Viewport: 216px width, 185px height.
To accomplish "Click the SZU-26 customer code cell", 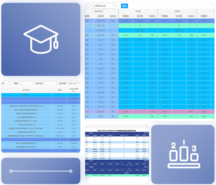I will (59, 143).
